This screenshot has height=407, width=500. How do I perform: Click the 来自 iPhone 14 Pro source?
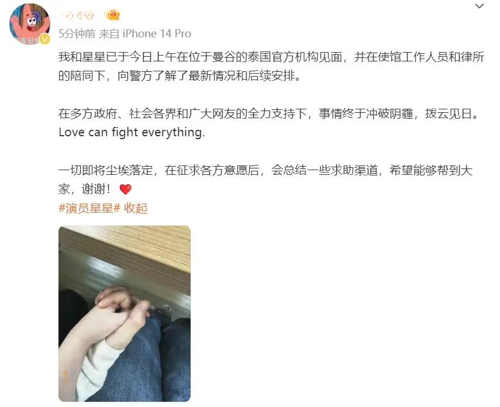(x=145, y=33)
